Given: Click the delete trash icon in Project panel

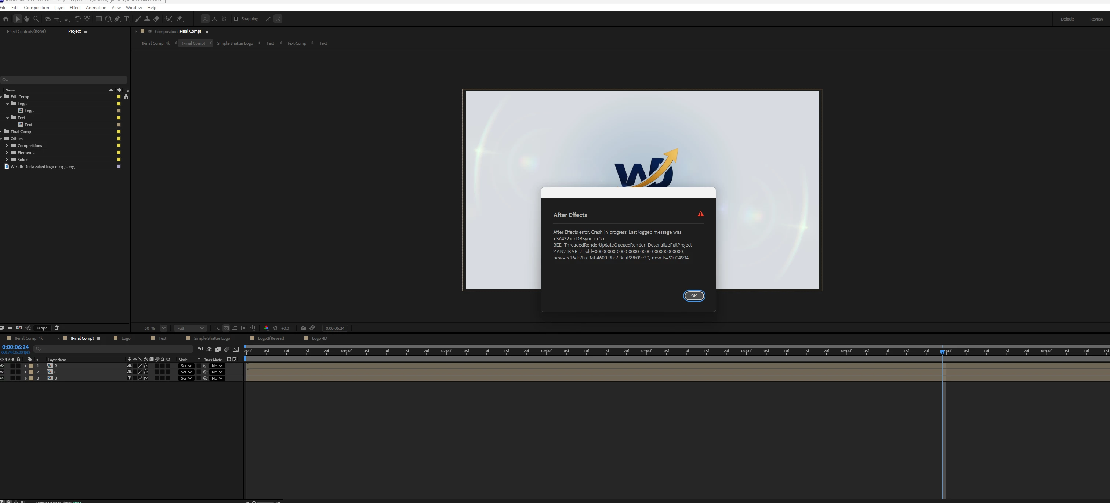Looking at the screenshot, I should 57,328.
